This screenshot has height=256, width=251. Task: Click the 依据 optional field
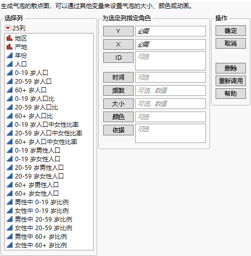tap(171, 133)
